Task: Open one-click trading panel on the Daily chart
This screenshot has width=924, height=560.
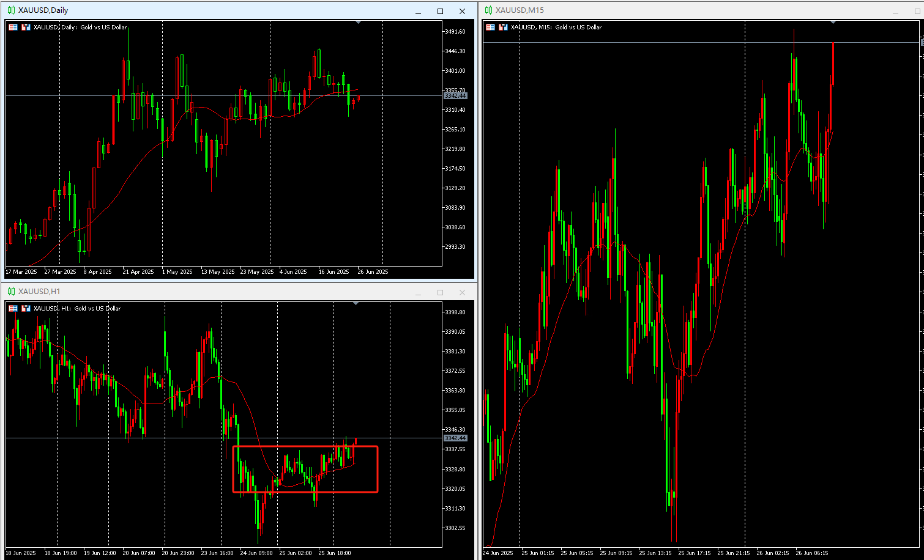Action: 13,27
